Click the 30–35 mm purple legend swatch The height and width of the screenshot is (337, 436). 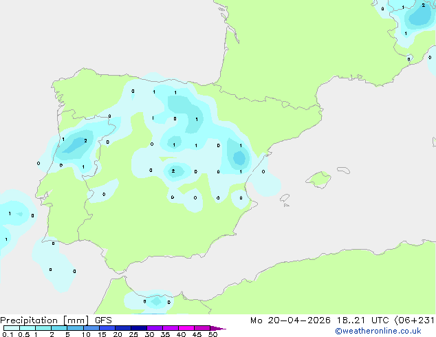point(154,328)
